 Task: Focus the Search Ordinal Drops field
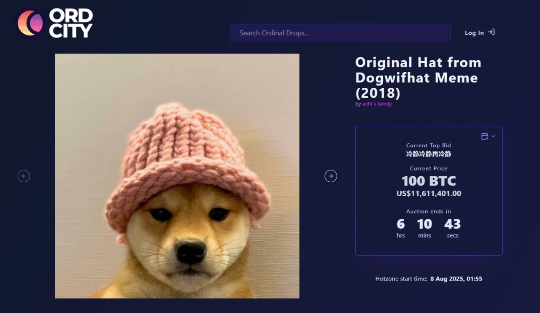pyautogui.click(x=340, y=32)
